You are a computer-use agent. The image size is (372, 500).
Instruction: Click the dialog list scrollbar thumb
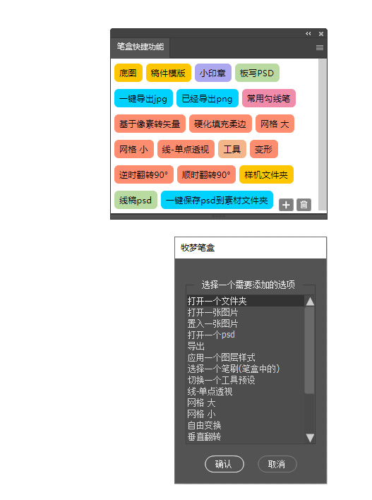(309, 350)
